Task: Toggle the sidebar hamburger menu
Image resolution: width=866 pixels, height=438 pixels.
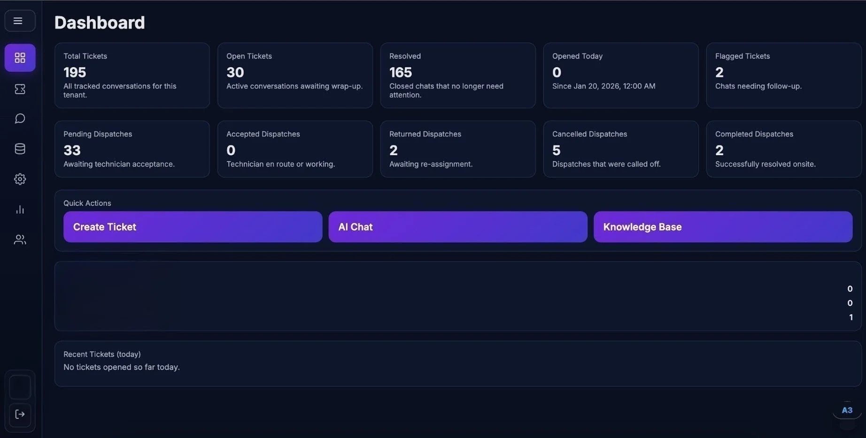Action: pyautogui.click(x=20, y=21)
